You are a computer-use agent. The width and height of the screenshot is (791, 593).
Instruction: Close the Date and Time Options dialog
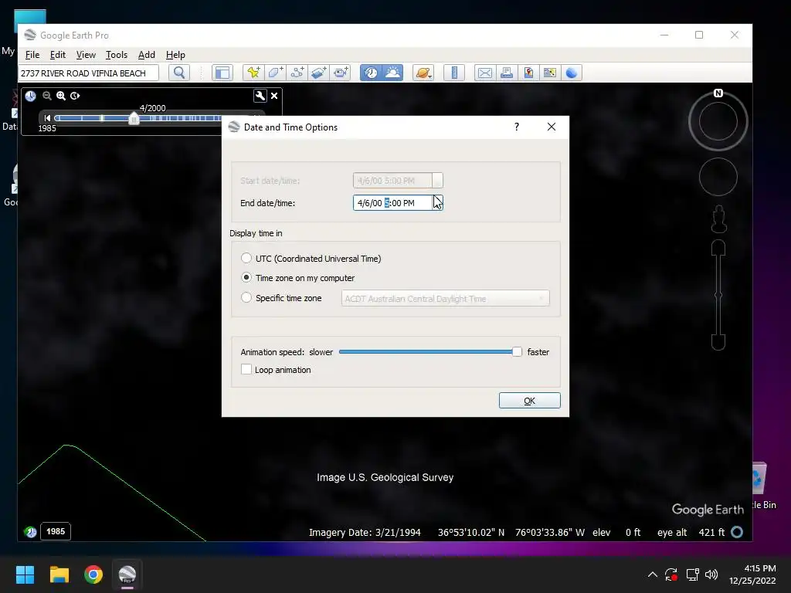click(x=552, y=127)
